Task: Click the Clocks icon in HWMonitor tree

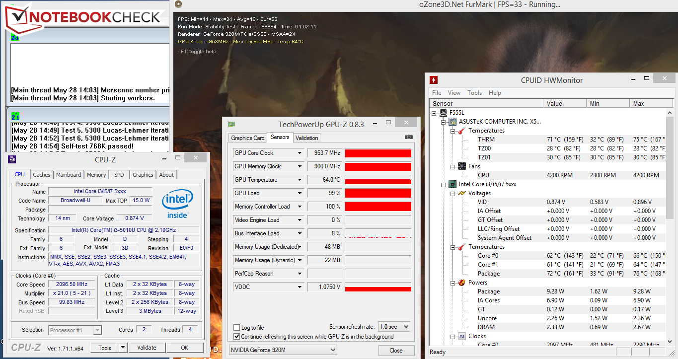Action: point(462,336)
